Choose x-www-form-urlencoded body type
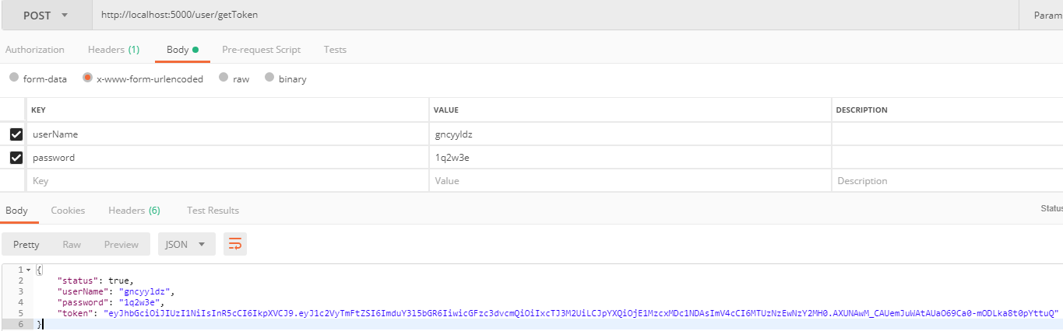Image resolution: width=1063 pixels, height=331 pixels. coord(88,78)
